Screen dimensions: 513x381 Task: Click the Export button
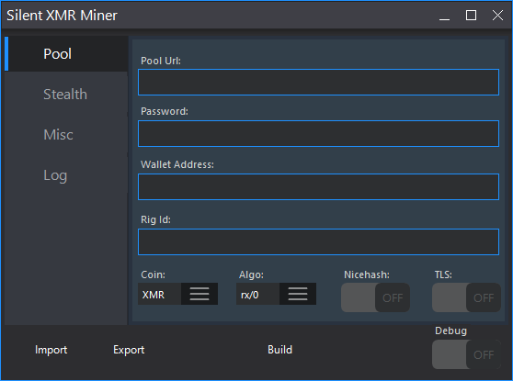(129, 350)
